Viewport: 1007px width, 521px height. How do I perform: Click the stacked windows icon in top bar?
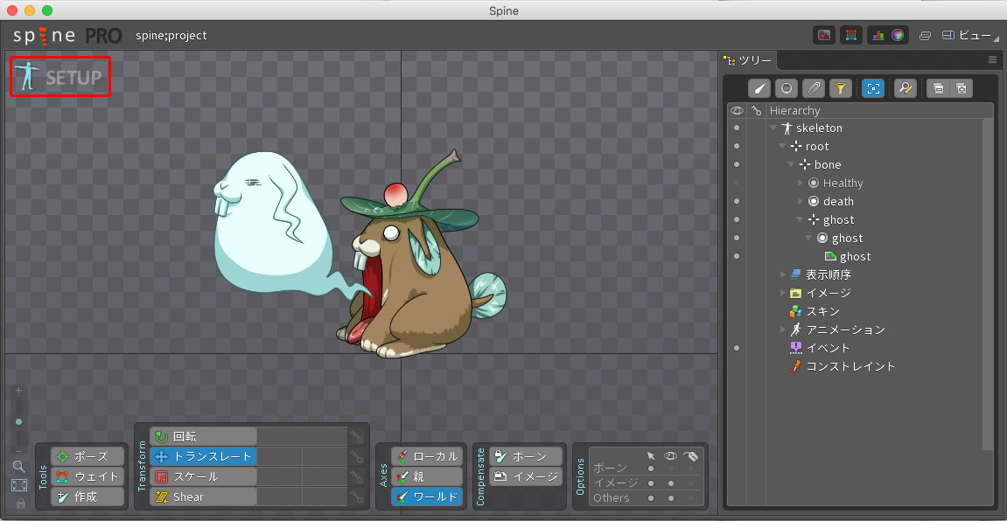pos(925,36)
